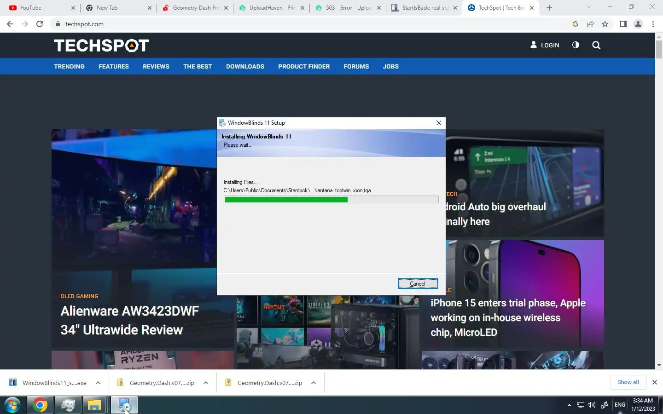Screen dimensions: 663x414
Task: Open the browser side panel icon
Action: (x=623, y=24)
